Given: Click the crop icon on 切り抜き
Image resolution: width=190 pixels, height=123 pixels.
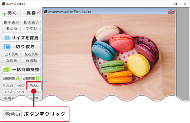Looking at the screenshot, I should pos(7,47).
